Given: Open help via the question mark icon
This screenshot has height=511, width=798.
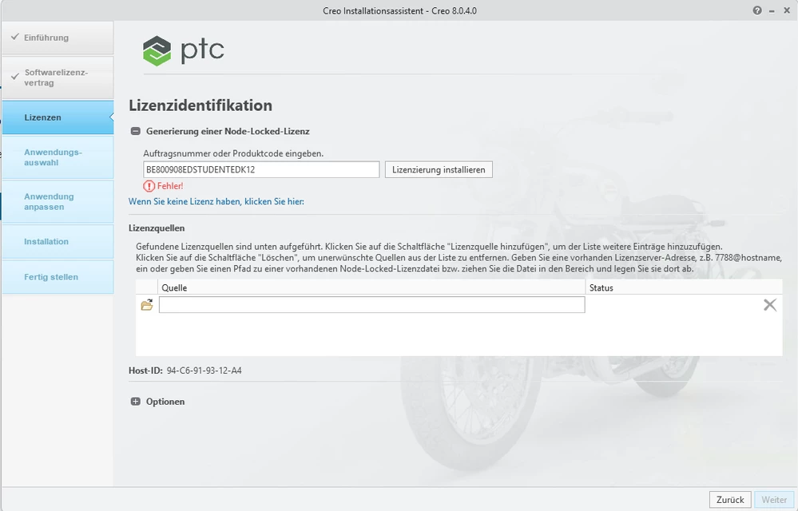Looking at the screenshot, I should [757, 10].
